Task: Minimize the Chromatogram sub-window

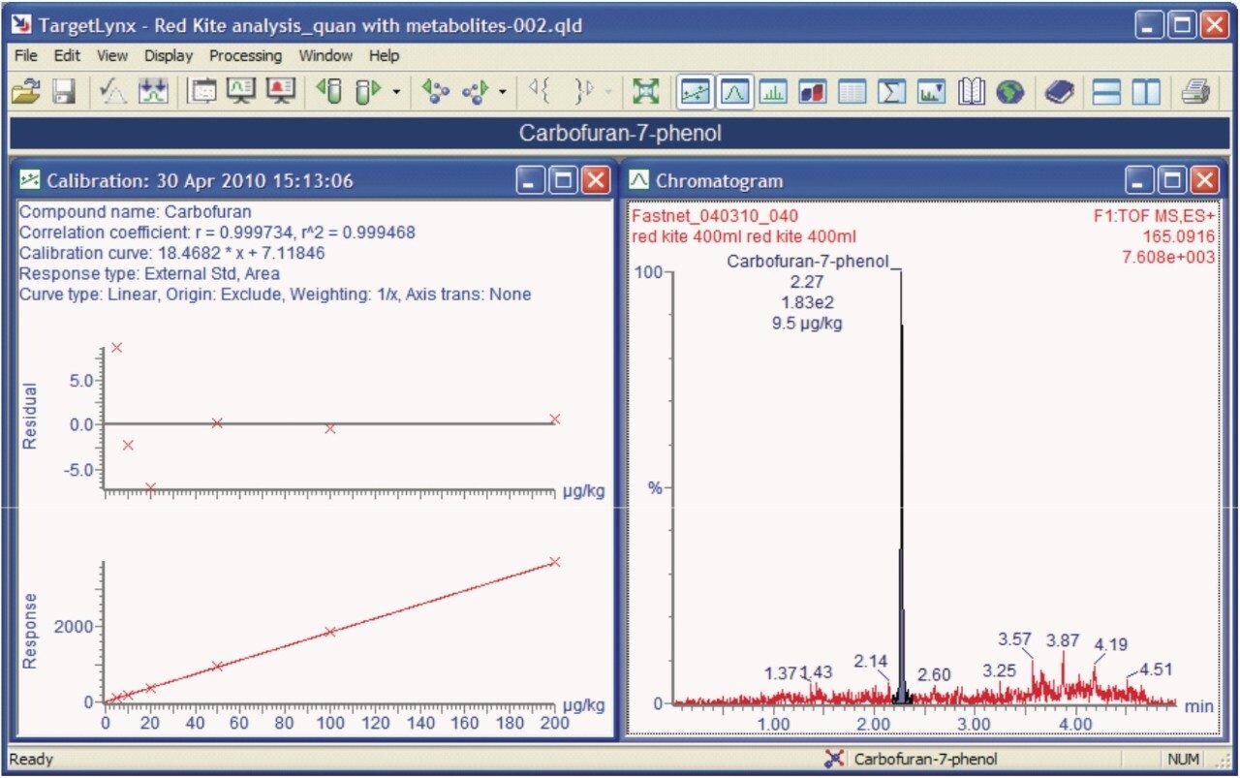Action: click(x=1140, y=180)
